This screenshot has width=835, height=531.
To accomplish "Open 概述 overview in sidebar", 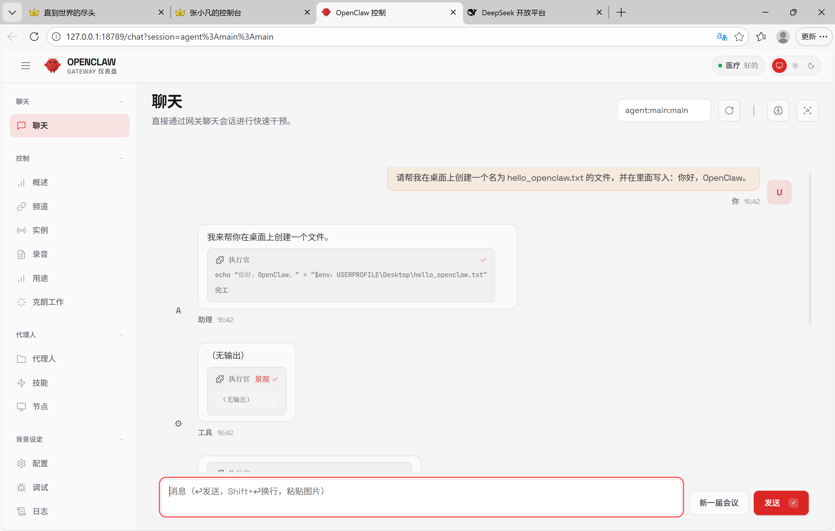I will click(x=40, y=182).
